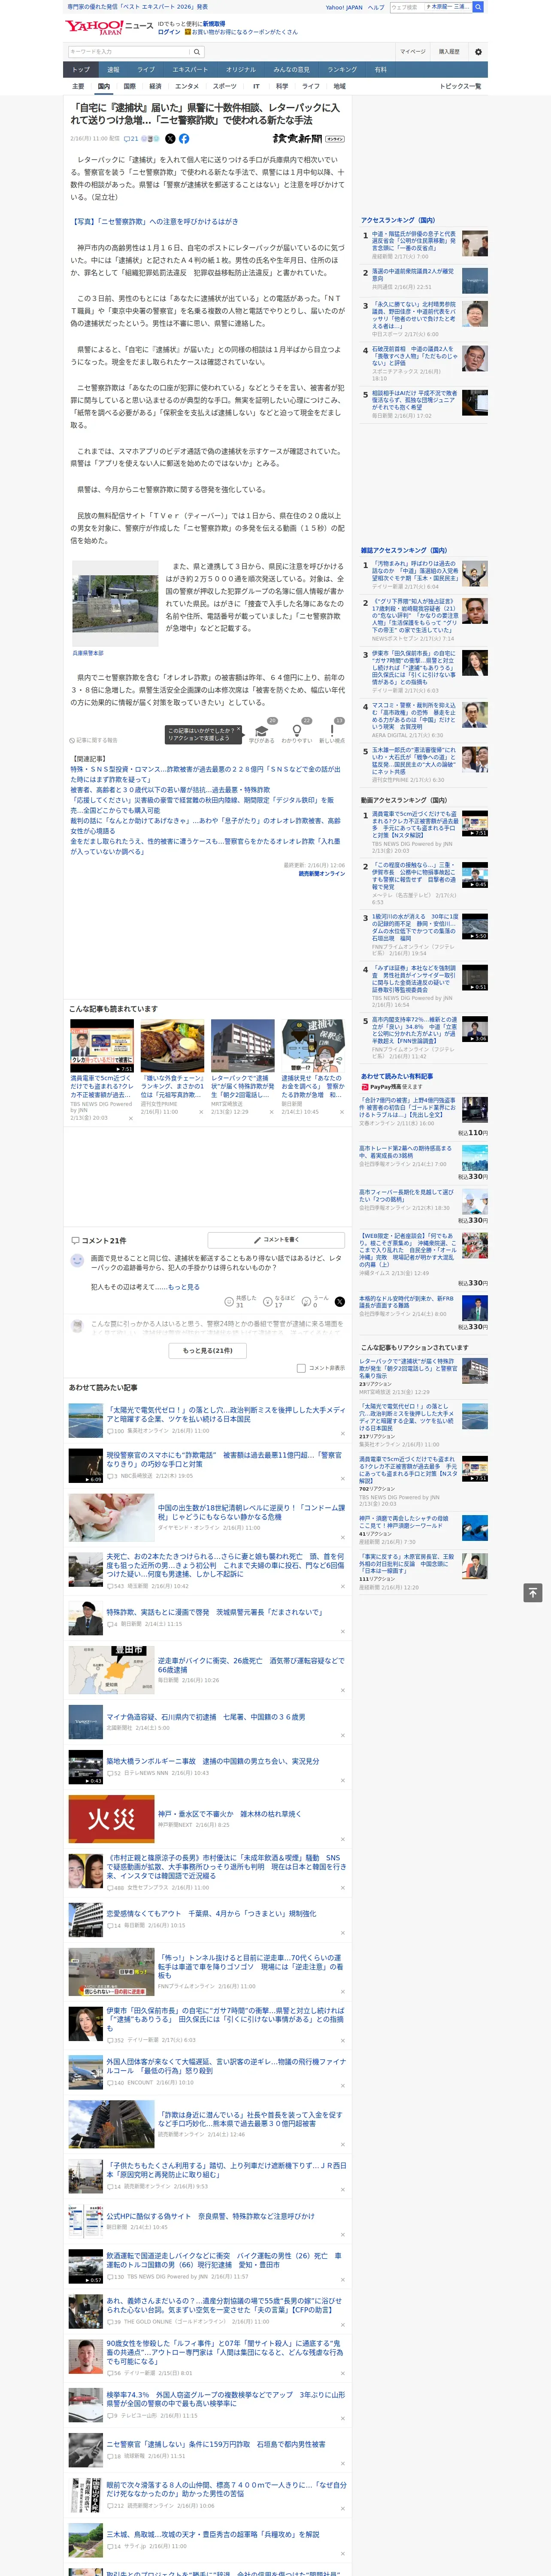Open article 神戸・垂水区で不審火か
Screen dimensions: 551x2576
coord(229,1813)
